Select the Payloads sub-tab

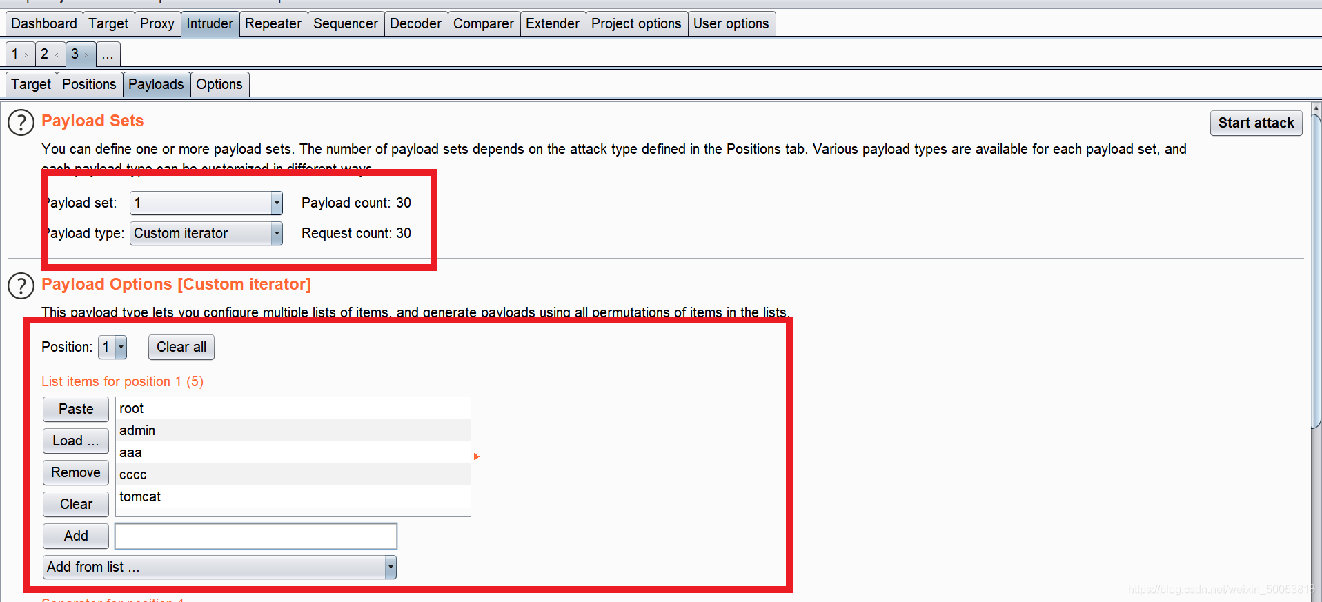click(x=157, y=84)
